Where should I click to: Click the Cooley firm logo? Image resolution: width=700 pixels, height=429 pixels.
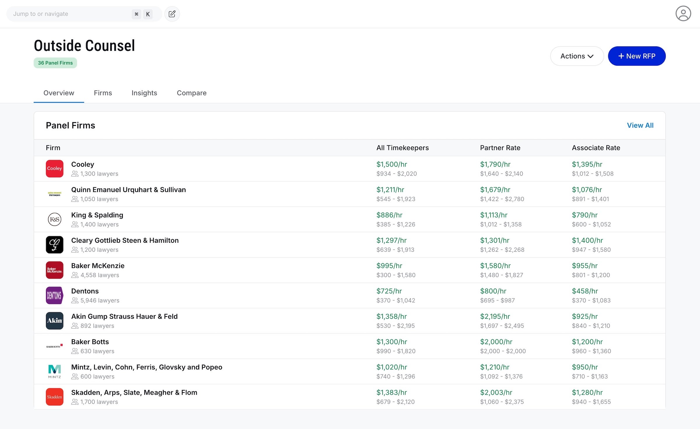54,168
